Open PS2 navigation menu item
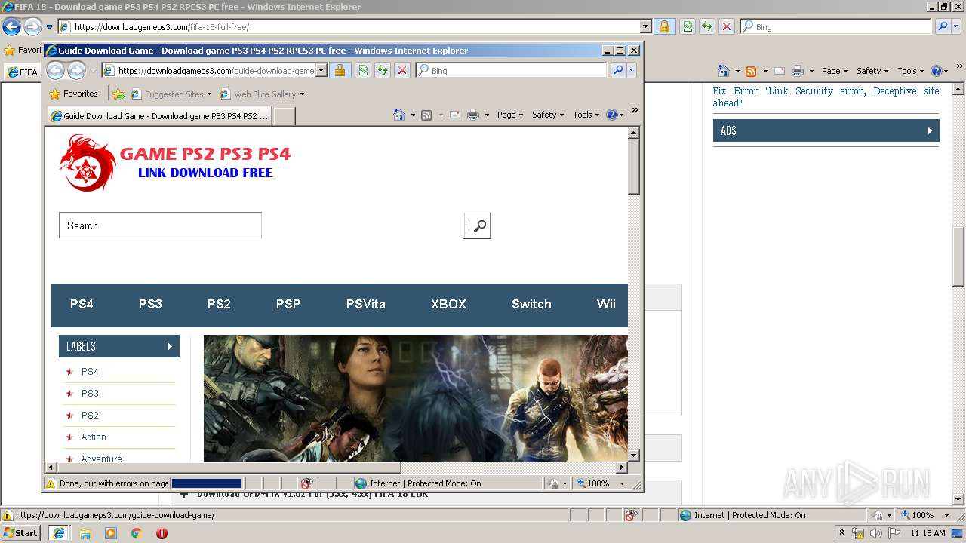The image size is (966, 543). point(219,304)
